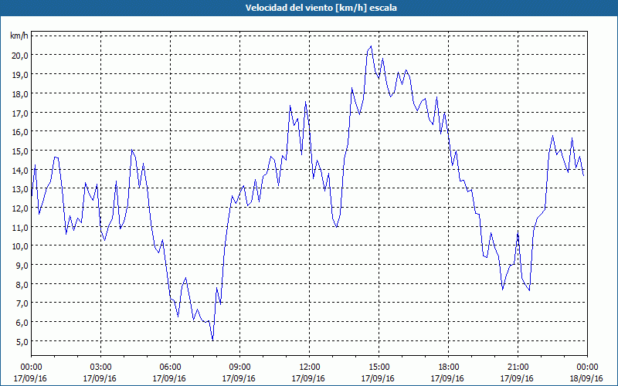The height and width of the screenshot is (386, 618).
Task: Select the '18,0' y-axis label
Action: point(20,93)
